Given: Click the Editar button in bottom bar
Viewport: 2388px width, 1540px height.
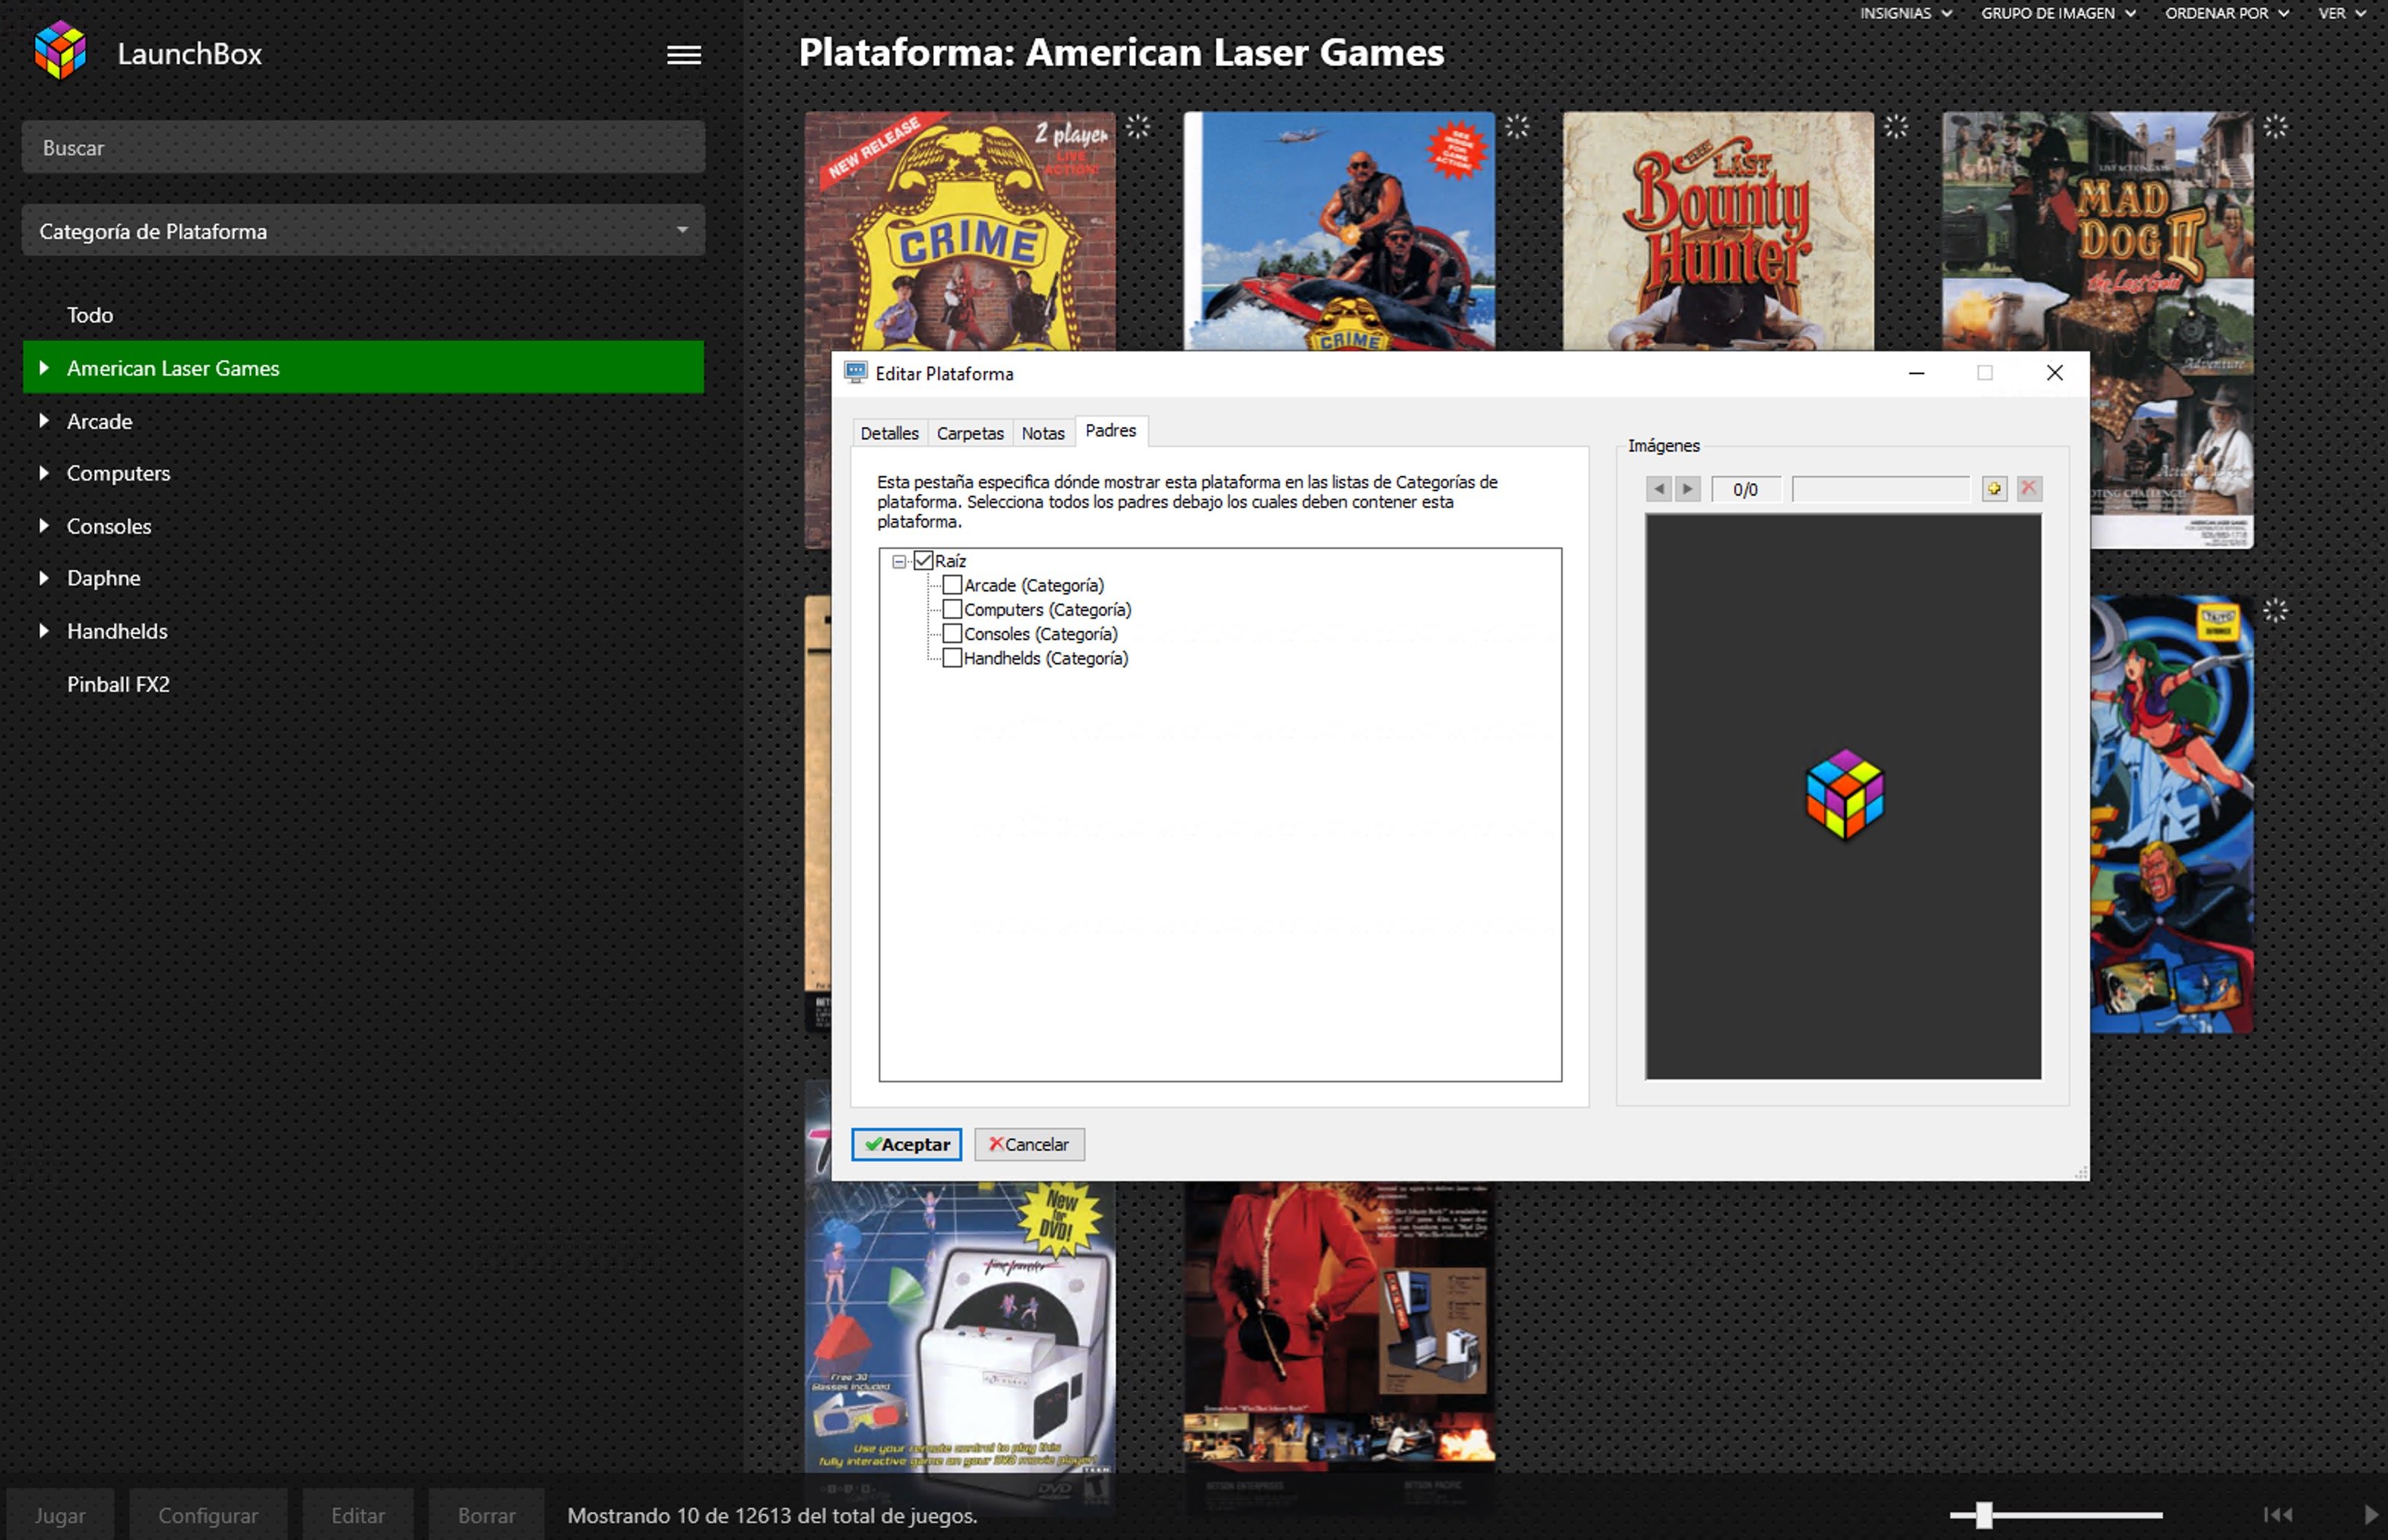Looking at the screenshot, I should 358,1515.
